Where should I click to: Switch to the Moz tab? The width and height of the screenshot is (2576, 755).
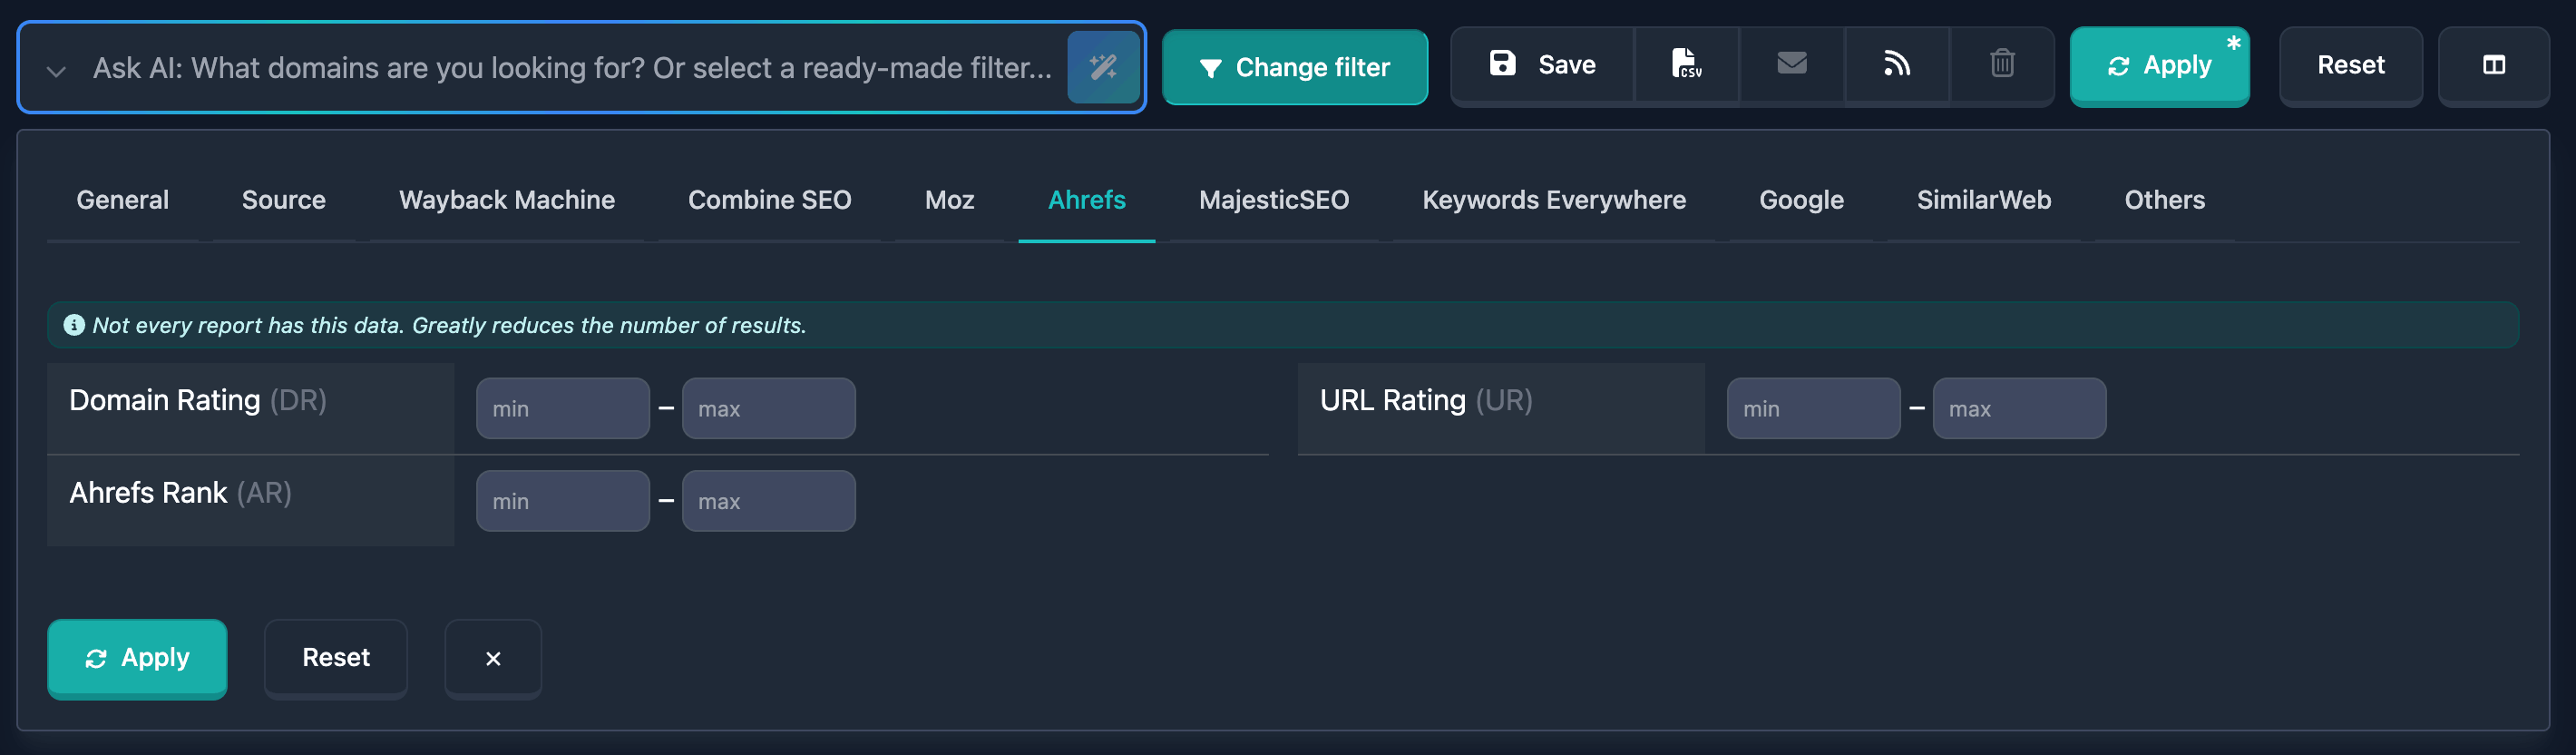tap(949, 199)
